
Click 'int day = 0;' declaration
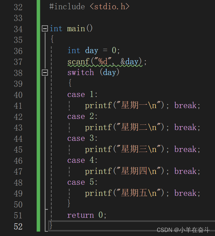(x=94, y=50)
